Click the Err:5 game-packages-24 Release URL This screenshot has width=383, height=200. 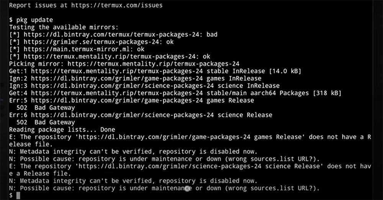[117, 100]
